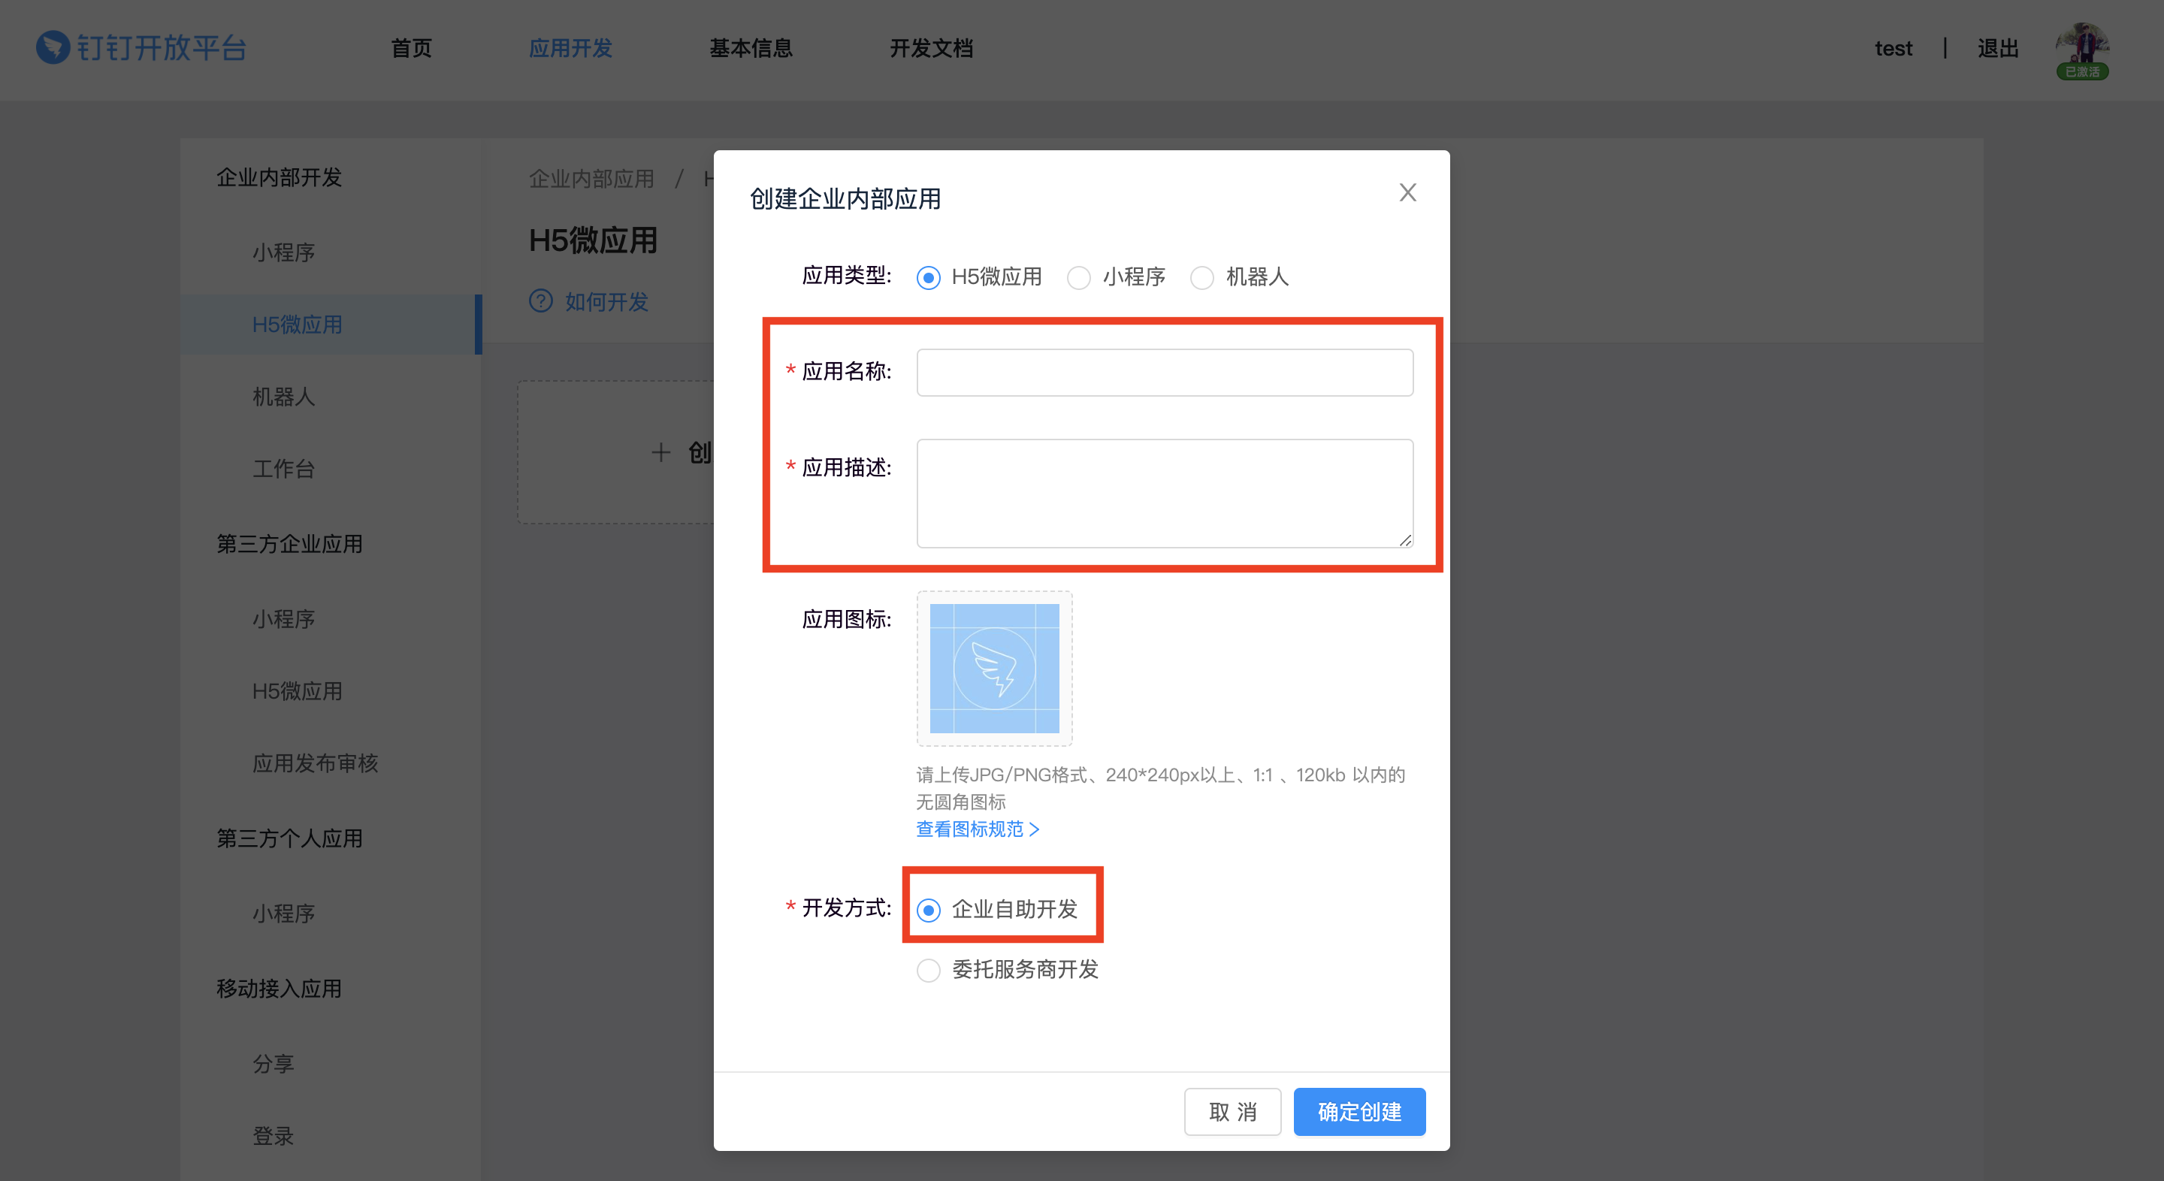Click the DingTalk open platform logo
Image resolution: width=2164 pixels, height=1181 pixels.
pyautogui.click(x=141, y=48)
